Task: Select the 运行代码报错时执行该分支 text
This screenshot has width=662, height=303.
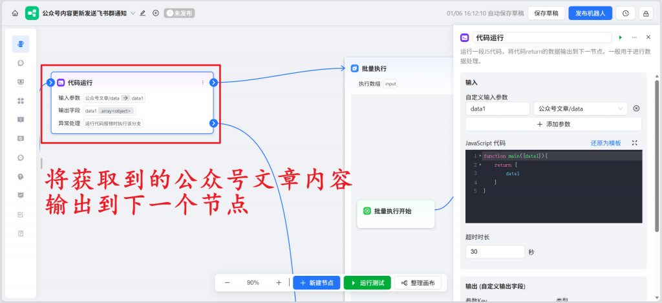Action: click(x=113, y=123)
